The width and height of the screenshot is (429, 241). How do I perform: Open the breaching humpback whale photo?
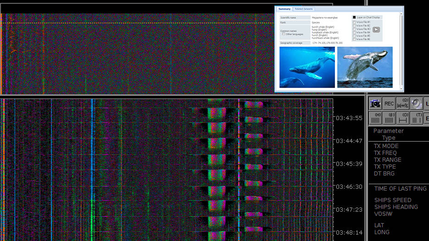(365, 67)
